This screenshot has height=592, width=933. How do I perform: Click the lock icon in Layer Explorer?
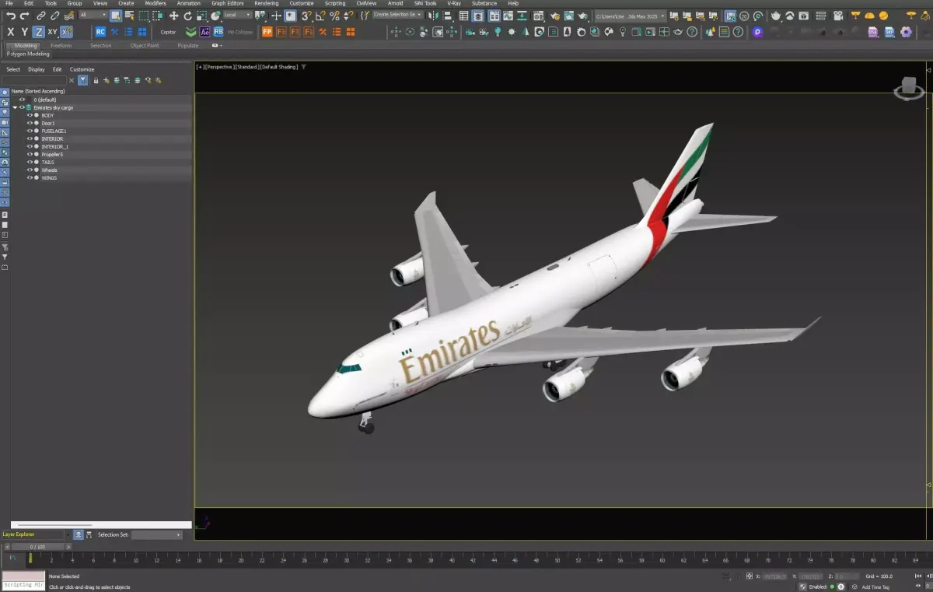tap(96, 80)
